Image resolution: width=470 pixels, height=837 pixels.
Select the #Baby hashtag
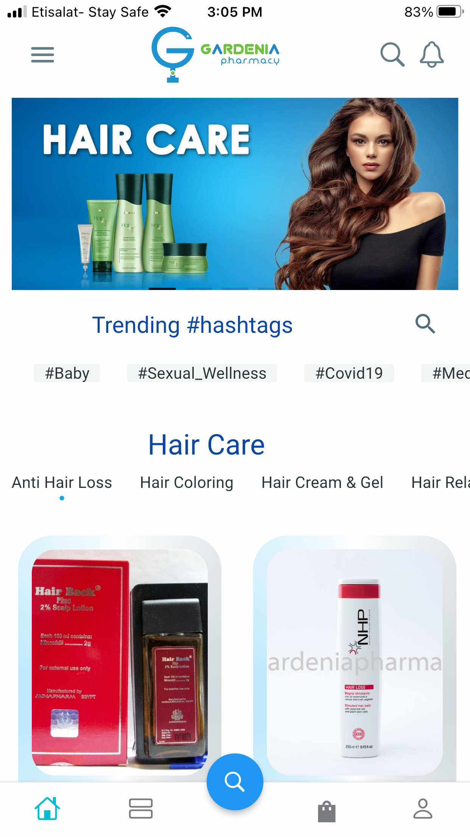point(67,373)
